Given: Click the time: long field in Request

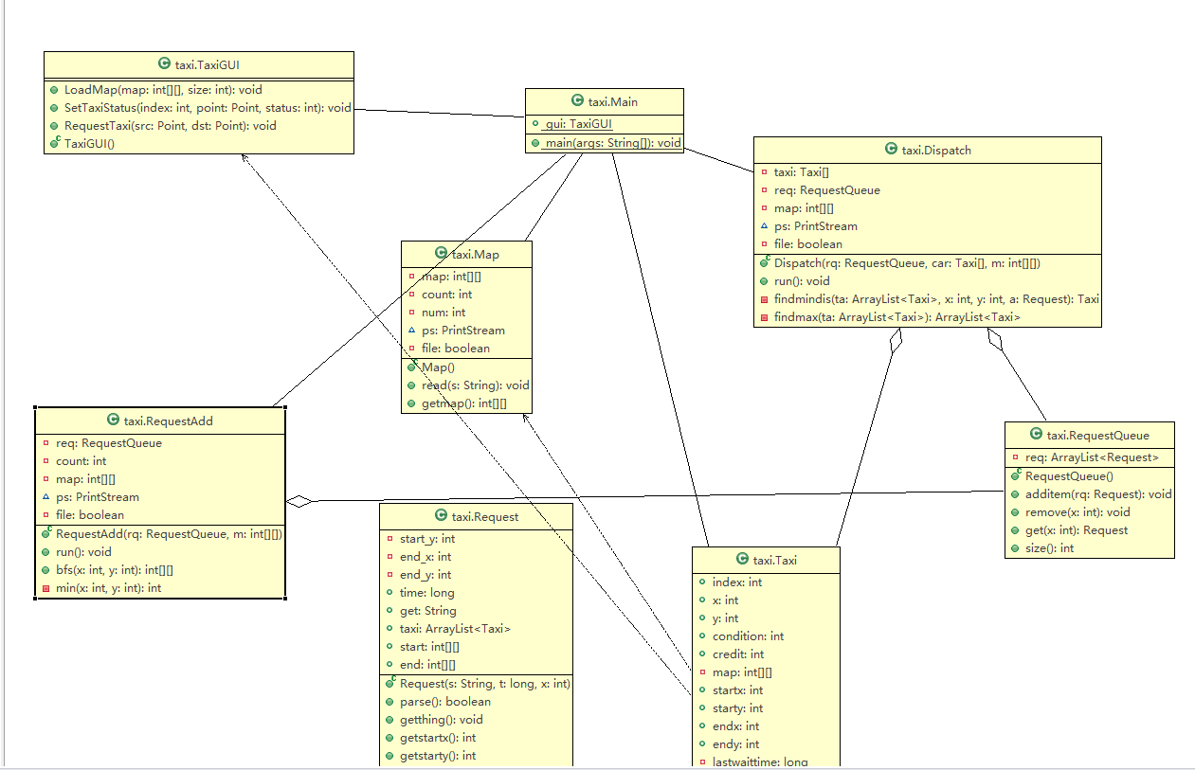Looking at the screenshot, I should pos(427,593).
